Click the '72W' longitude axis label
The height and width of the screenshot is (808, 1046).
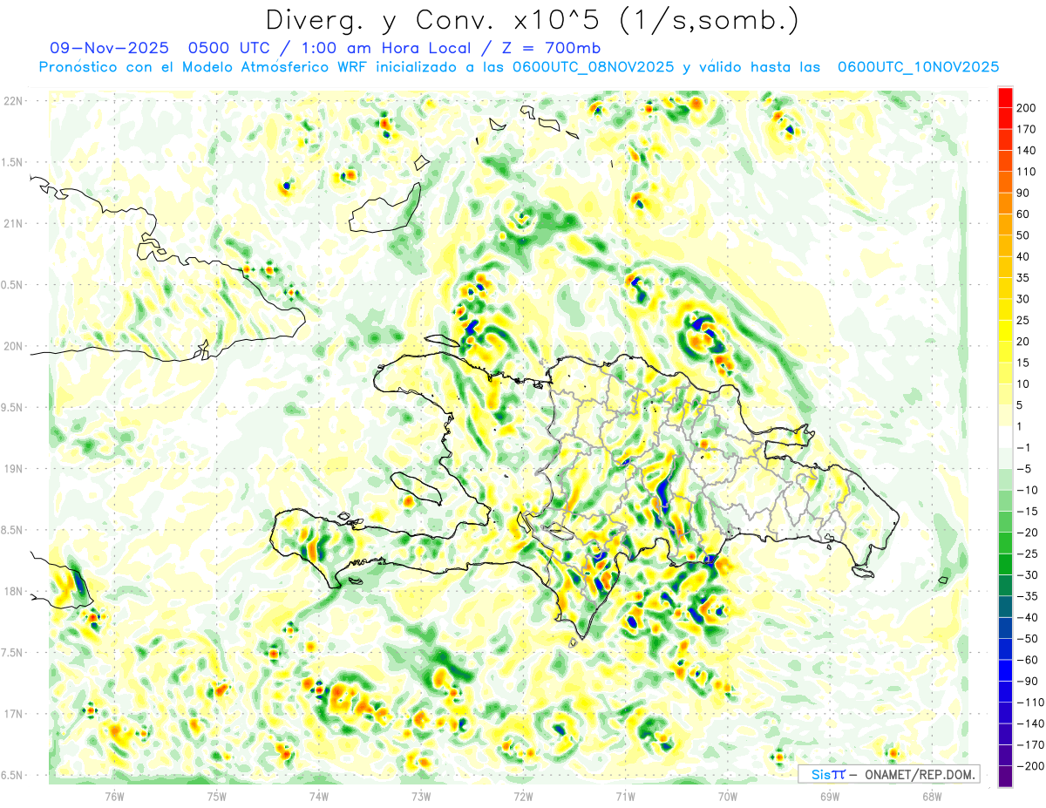coord(523,797)
